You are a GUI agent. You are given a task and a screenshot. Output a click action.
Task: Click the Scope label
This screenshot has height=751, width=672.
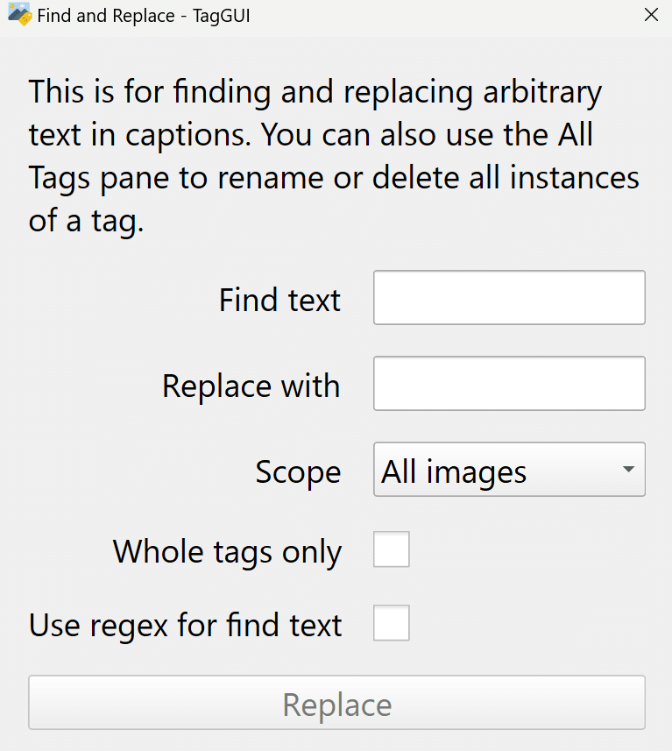(298, 472)
